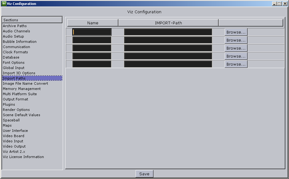Click the fourth row Name field
This screenshot has width=289, height=179.
92,56
